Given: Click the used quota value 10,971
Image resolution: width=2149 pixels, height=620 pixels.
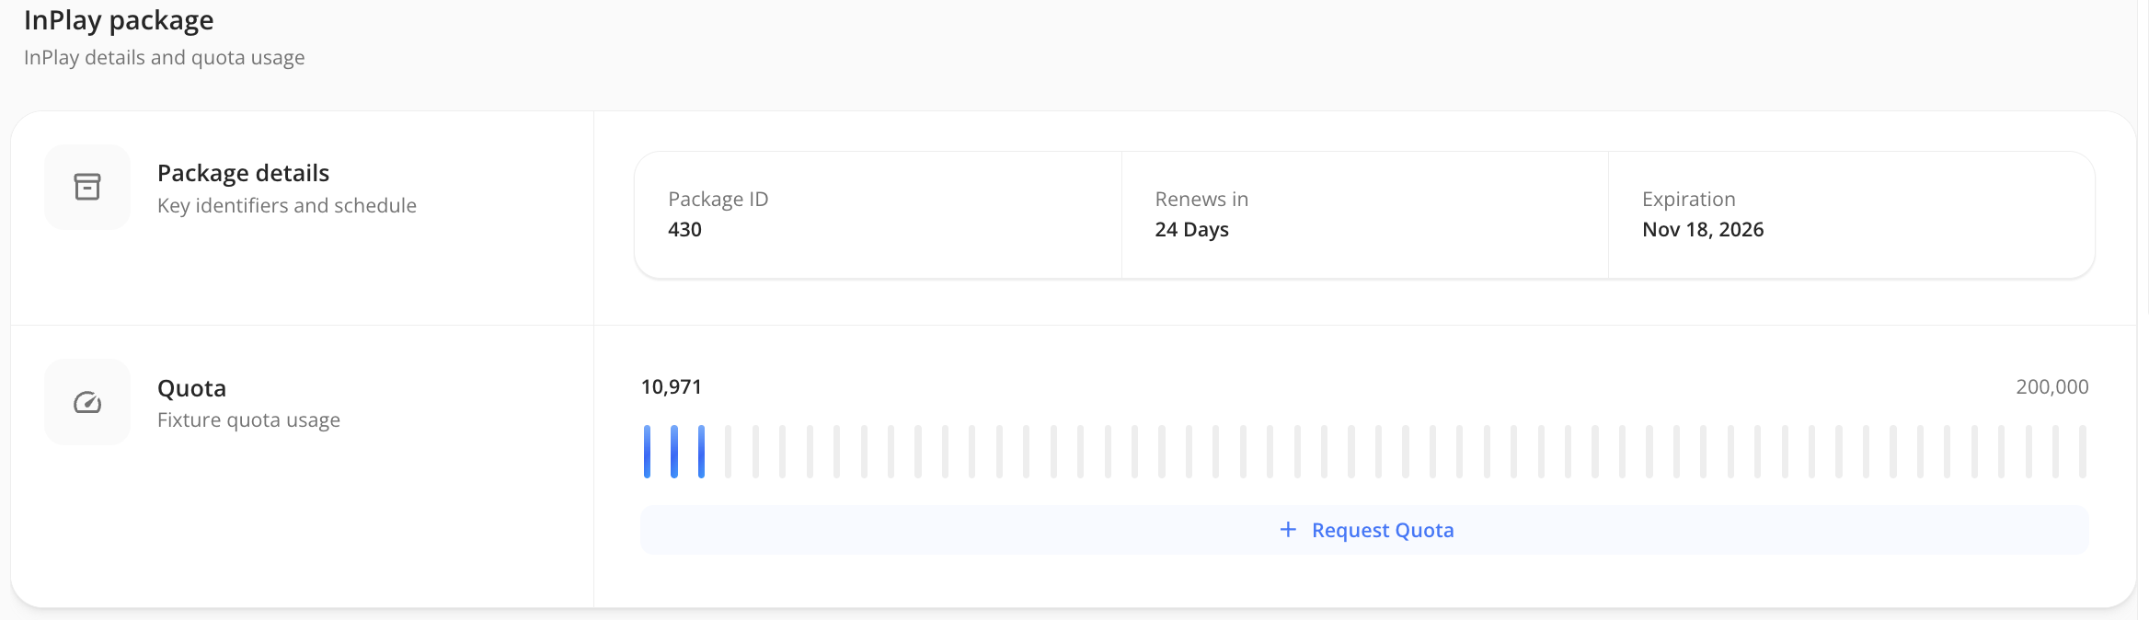Looking at the screenshot, I should click(672, 387).
